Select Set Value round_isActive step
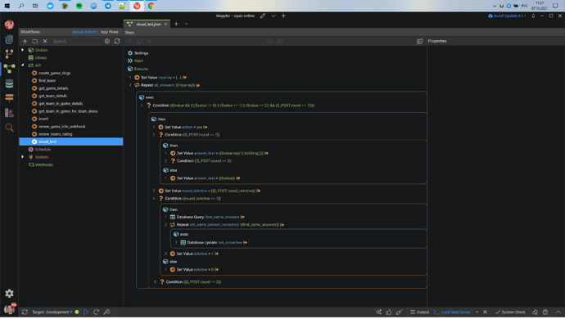Viewport: 565px width, 319px height. click(x=209, y=191)
